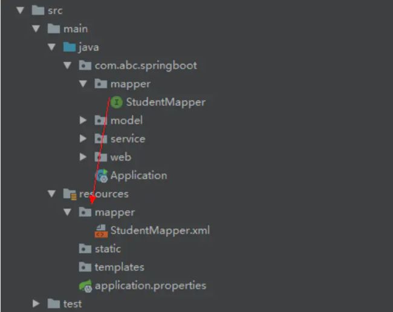Click the src folder icon
The height and width of the screenshot is (312, 393).
click(x=38, y=10)
